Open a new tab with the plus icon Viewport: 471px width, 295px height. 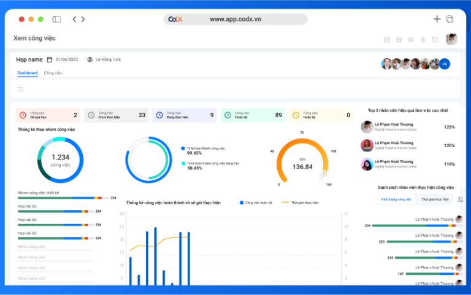click(437, 19)
